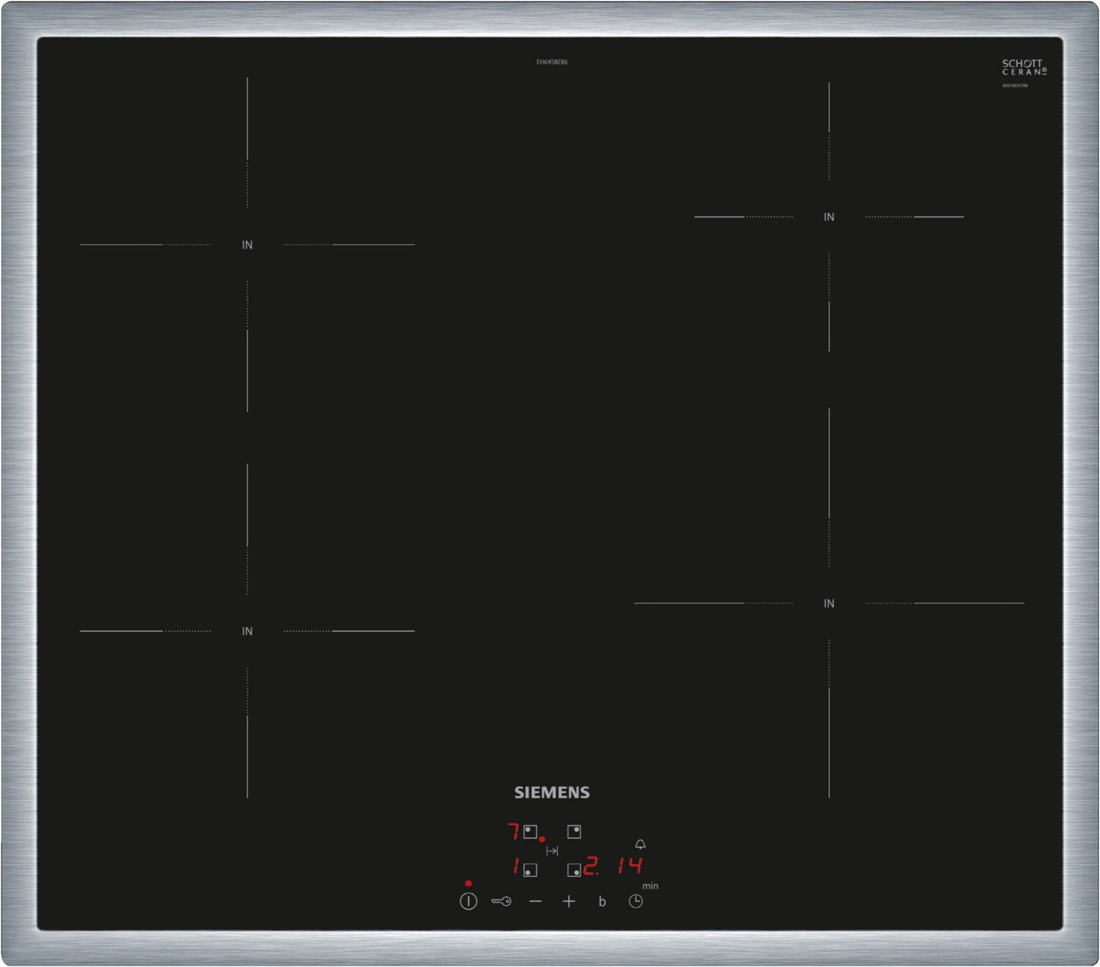Tap the childproof lock key icon

click(501, 901)
